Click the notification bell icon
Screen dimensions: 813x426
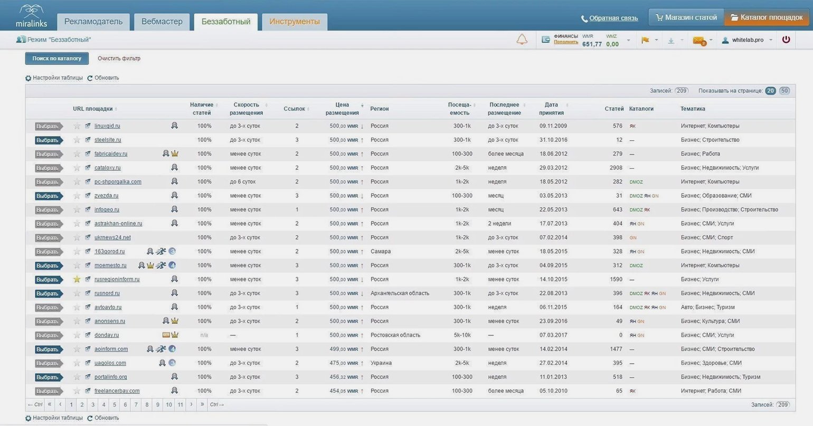coord(522,40)
